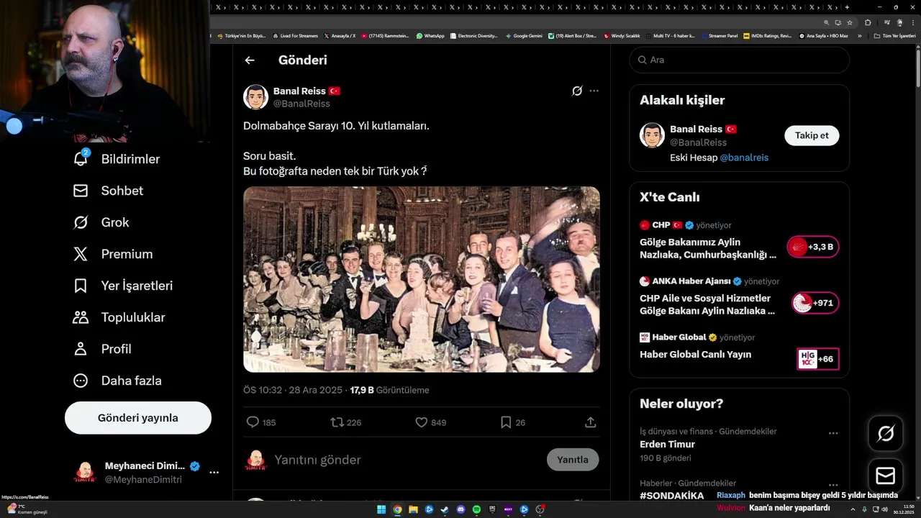This screenshot has width=921, height=518.
Task: Open Spotify from the taskbar
Action: pyautogui.click(x=477, y=509)
